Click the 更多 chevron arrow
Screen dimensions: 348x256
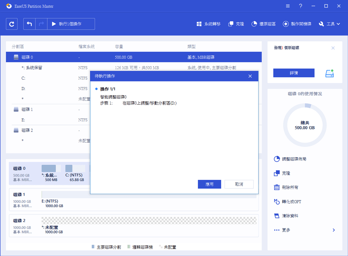(x=334, y=230)
